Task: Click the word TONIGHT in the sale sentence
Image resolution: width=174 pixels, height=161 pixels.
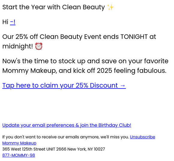Action: [134, 37]
